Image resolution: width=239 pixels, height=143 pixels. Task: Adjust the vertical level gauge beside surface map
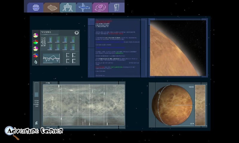point(36,90)
